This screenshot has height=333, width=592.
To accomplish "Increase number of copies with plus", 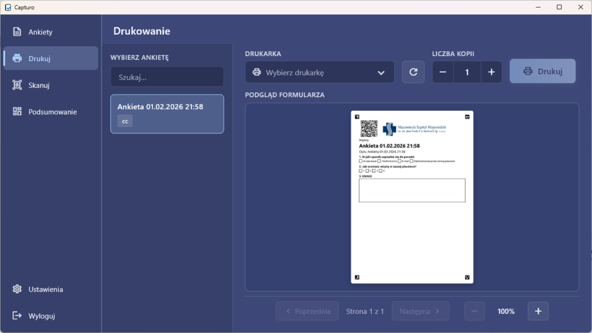I will (x=491, y=72).
